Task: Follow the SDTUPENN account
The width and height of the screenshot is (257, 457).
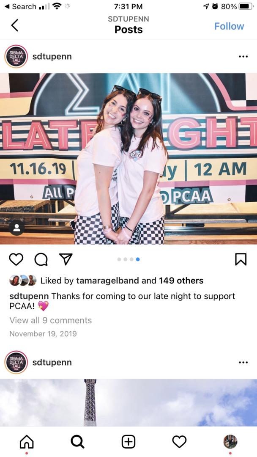Action: tap(229, 26)
